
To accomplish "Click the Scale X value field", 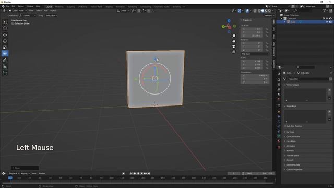I will click(252, 61).
